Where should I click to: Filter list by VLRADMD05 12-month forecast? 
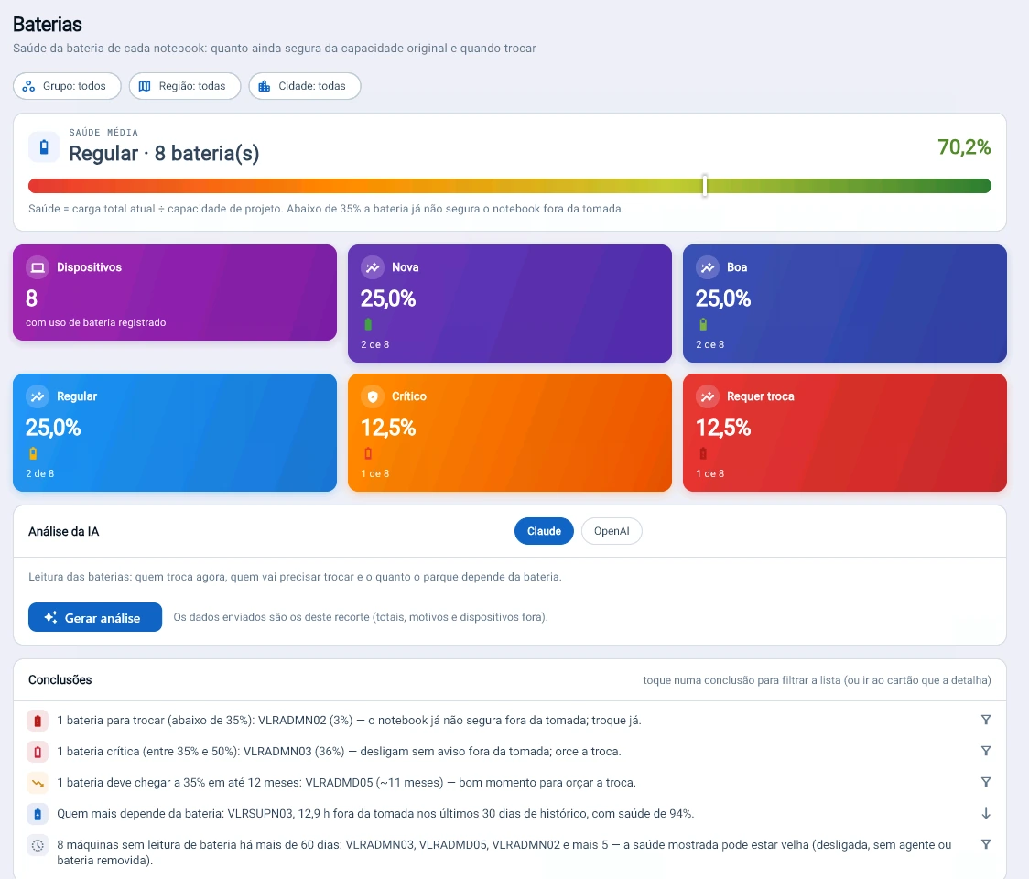point(986,782)
